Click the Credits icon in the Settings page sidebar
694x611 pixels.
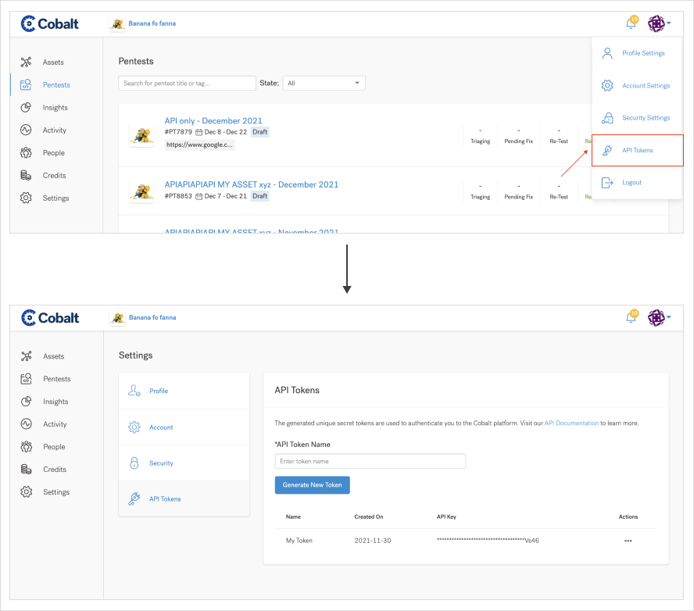click(x=27, y=470)
